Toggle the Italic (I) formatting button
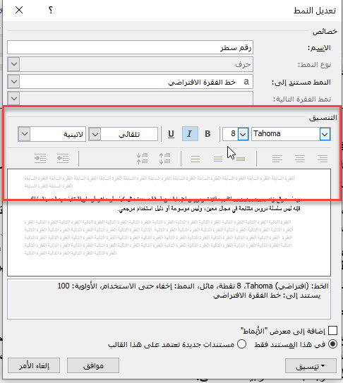This screenshot has height=383, width=343. (x=190, y=134)
